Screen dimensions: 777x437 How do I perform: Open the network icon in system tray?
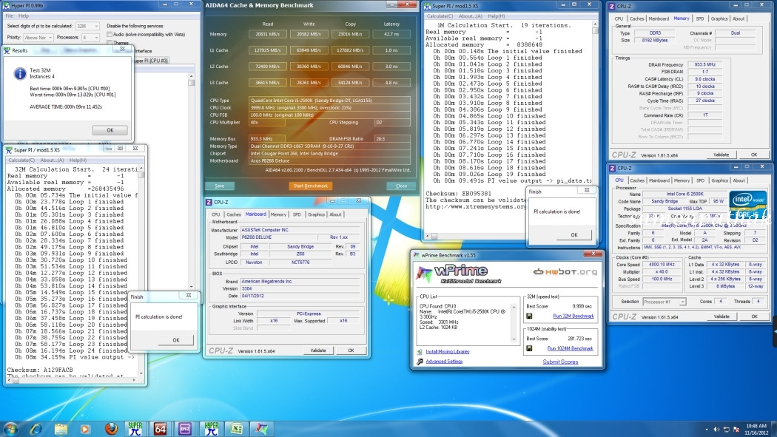[x=727, y=429]
